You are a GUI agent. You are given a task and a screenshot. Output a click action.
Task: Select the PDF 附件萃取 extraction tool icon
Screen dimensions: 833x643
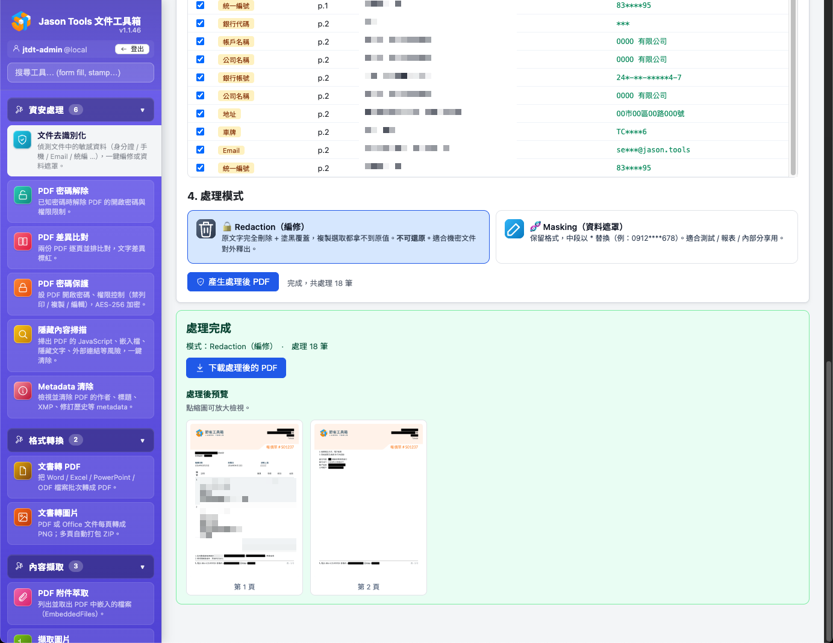(x=22, y=597)
